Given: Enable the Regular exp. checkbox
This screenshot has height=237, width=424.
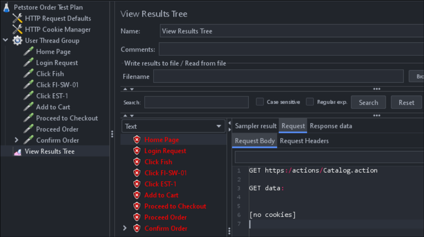Looking at the screenshot, I should point(309,102).
